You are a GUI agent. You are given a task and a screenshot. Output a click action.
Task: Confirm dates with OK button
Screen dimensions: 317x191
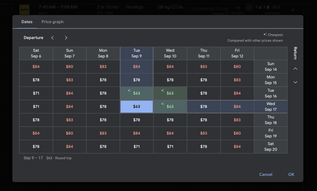(291, 174)
